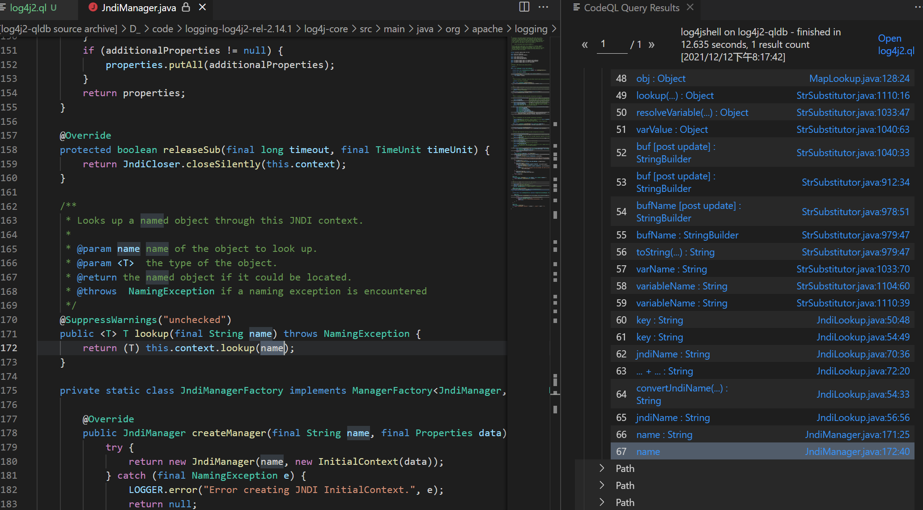Switch to the log4j2.ql tab
923x510 pixels.
coord(29,8)
